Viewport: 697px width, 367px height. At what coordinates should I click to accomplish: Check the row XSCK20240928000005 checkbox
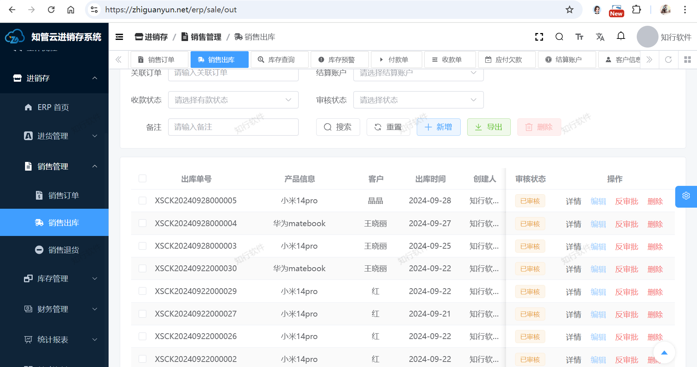(142, 201)
